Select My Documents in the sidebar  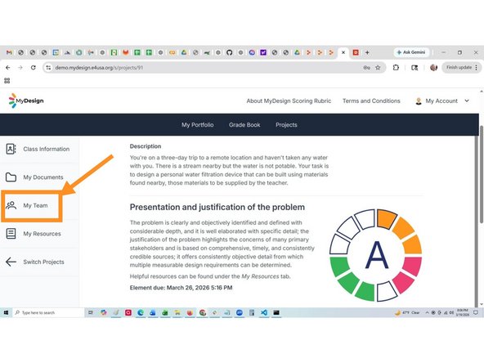(39, 177)
